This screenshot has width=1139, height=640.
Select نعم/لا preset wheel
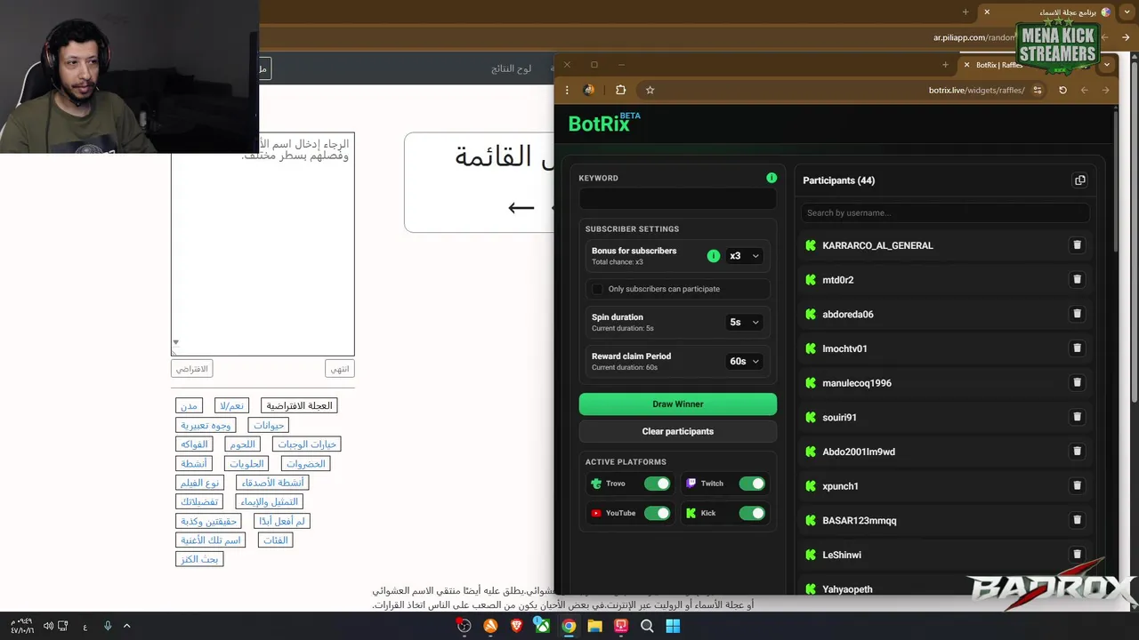click(231, 406)
